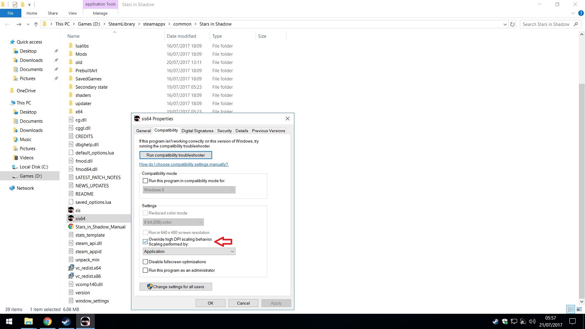The height and width of the screenshot is (329, 585).
Task: Click the Stars in Shadow taskbar icon
Action: pos(85,321)
